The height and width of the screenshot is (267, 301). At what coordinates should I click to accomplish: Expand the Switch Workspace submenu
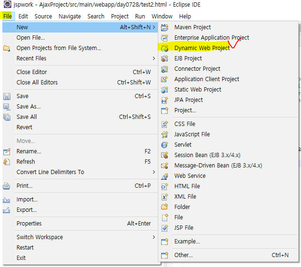tap(154, 237)
